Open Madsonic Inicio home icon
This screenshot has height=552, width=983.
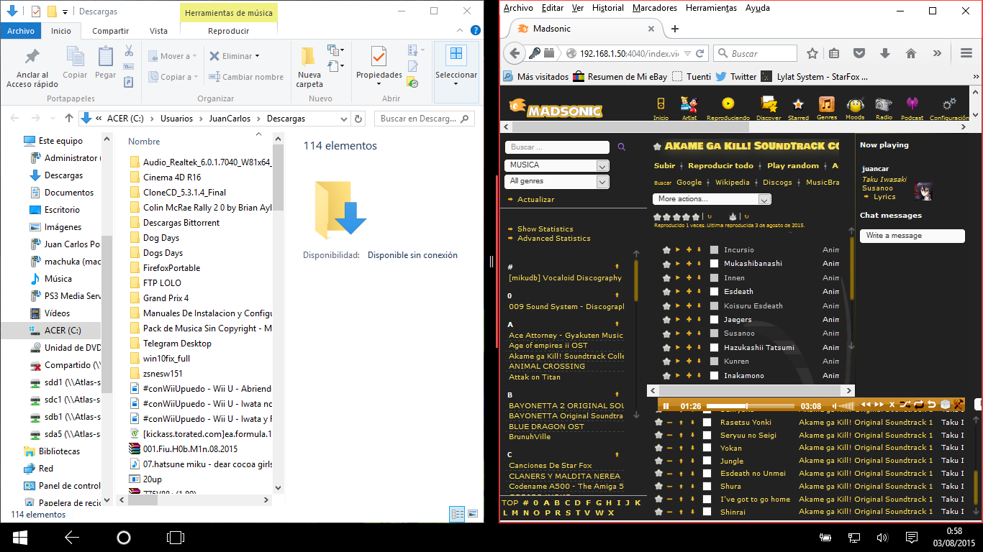[661, 104]
